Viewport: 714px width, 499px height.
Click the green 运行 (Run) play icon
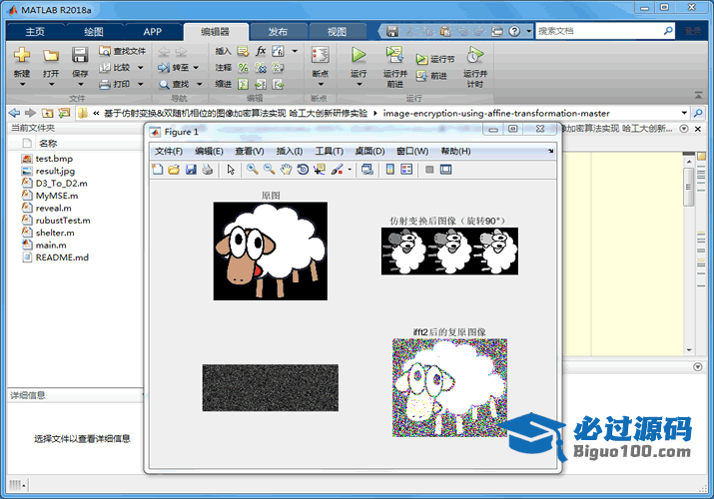(358, 55)
